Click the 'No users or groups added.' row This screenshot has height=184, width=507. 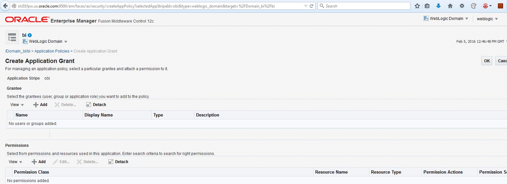click(257, 124)
